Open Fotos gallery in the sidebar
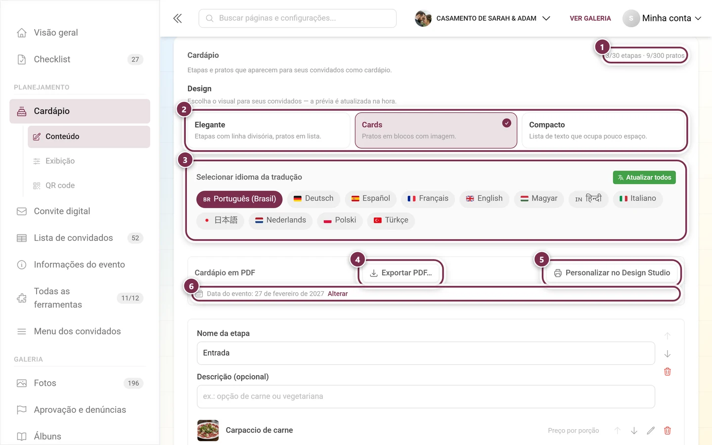Screen dimensions: 712x445 pyautogui.click(x=80, y=383)
